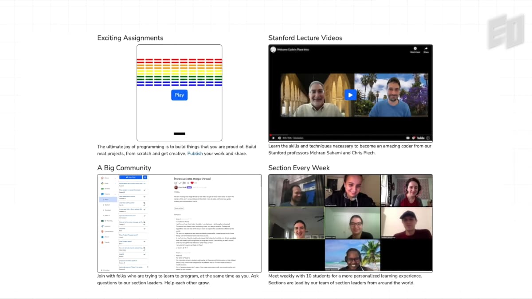
Task: Click the blue new post button in the forum screenshot
Action: [131, 177]
